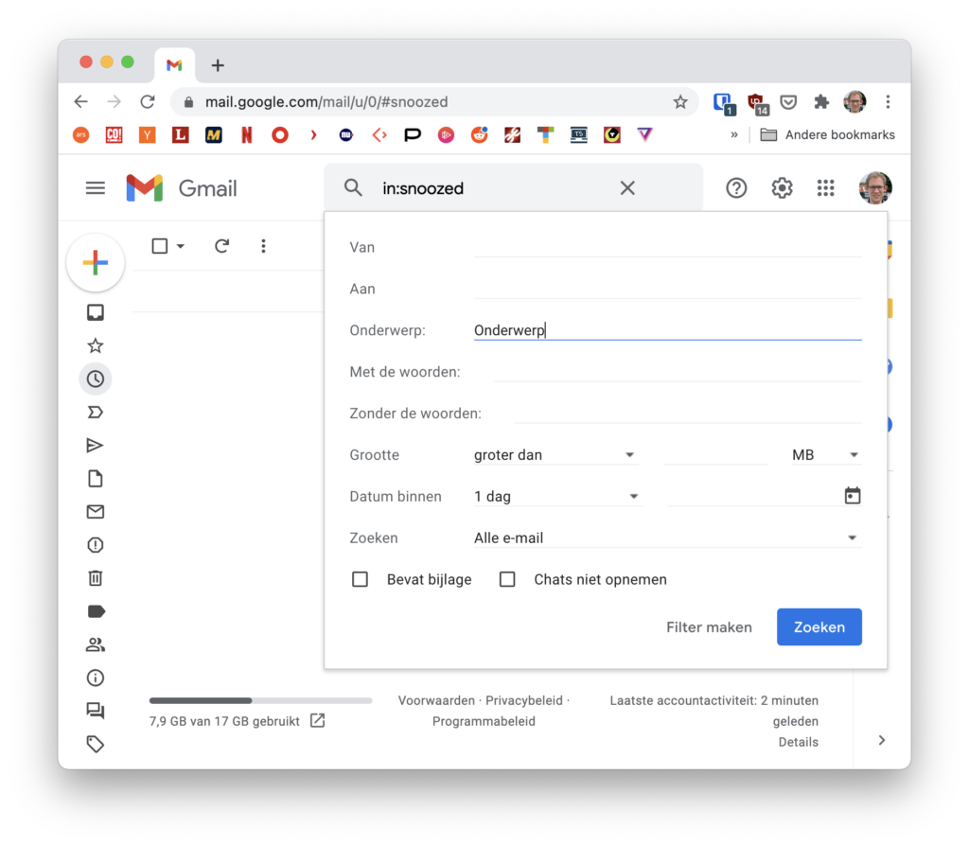The height and width of the screenshot is (846, 969).
Task: Focus the Van input field
Action: [x=667, y=247]
